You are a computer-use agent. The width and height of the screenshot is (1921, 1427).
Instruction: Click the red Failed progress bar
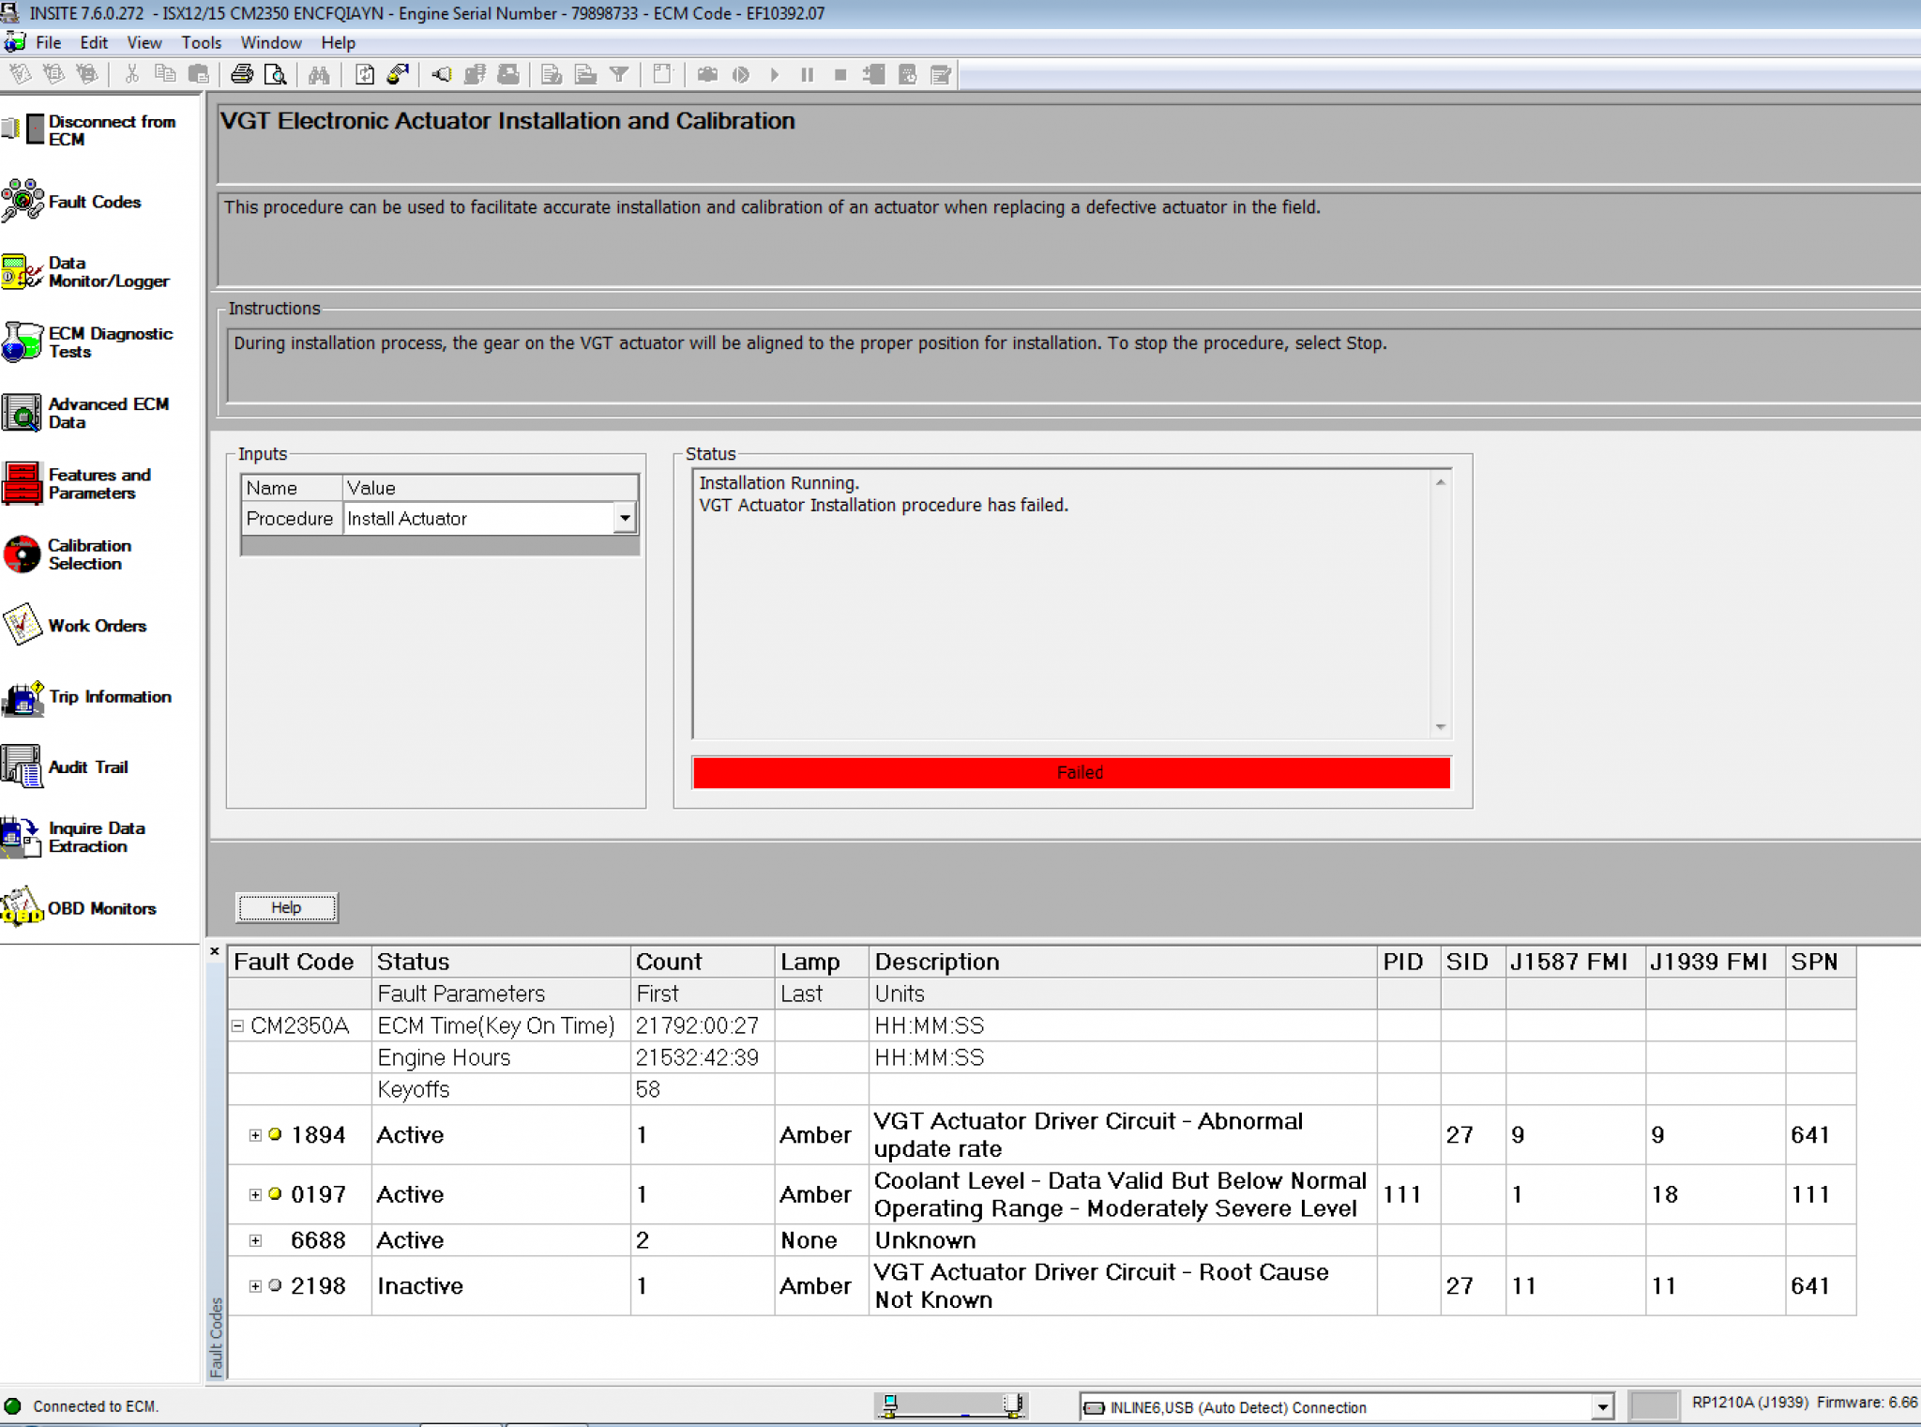point(1071,772)
